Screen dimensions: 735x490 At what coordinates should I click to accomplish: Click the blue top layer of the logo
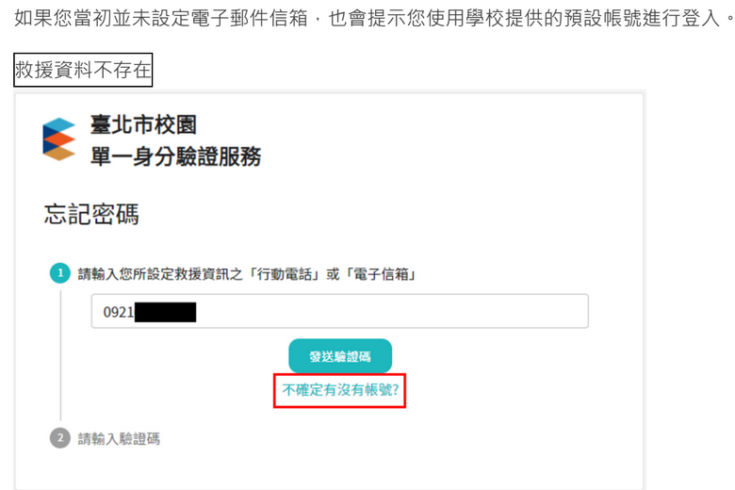coord(60,124)
